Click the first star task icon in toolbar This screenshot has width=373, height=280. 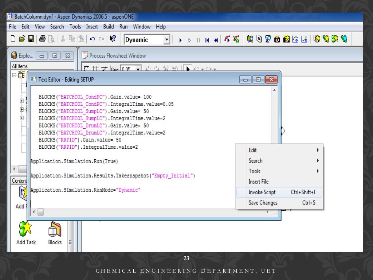(317, 39)
